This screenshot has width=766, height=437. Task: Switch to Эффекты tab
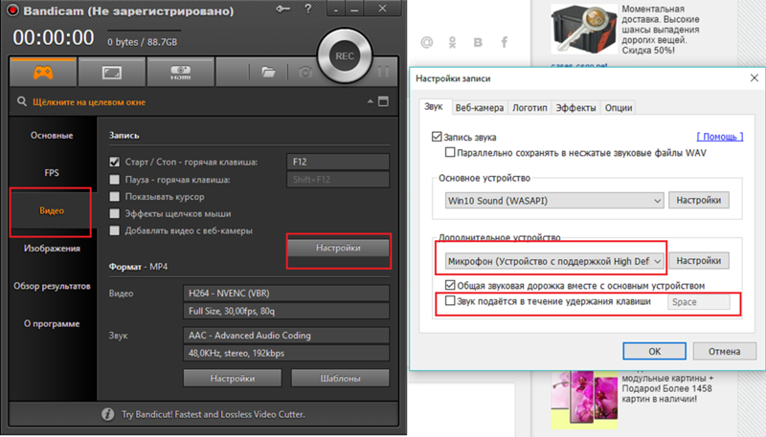[576, 108]
